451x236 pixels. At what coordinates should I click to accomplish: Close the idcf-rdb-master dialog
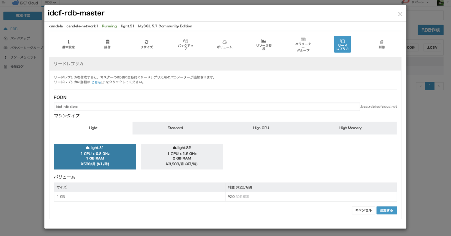[400, 14]
